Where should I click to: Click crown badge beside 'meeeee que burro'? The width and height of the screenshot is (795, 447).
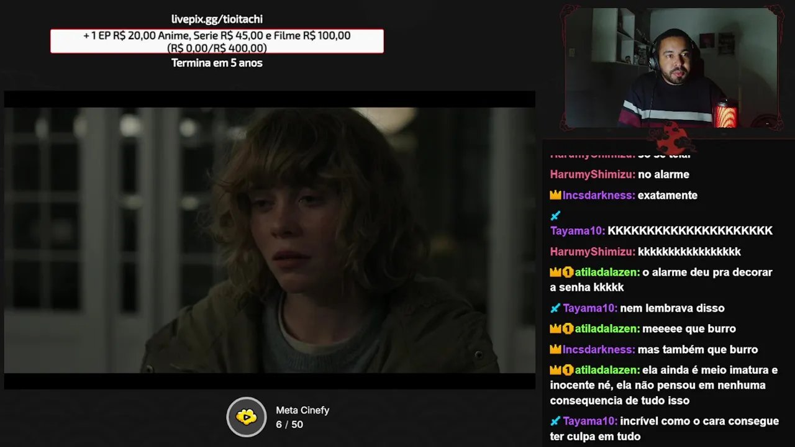555,328
